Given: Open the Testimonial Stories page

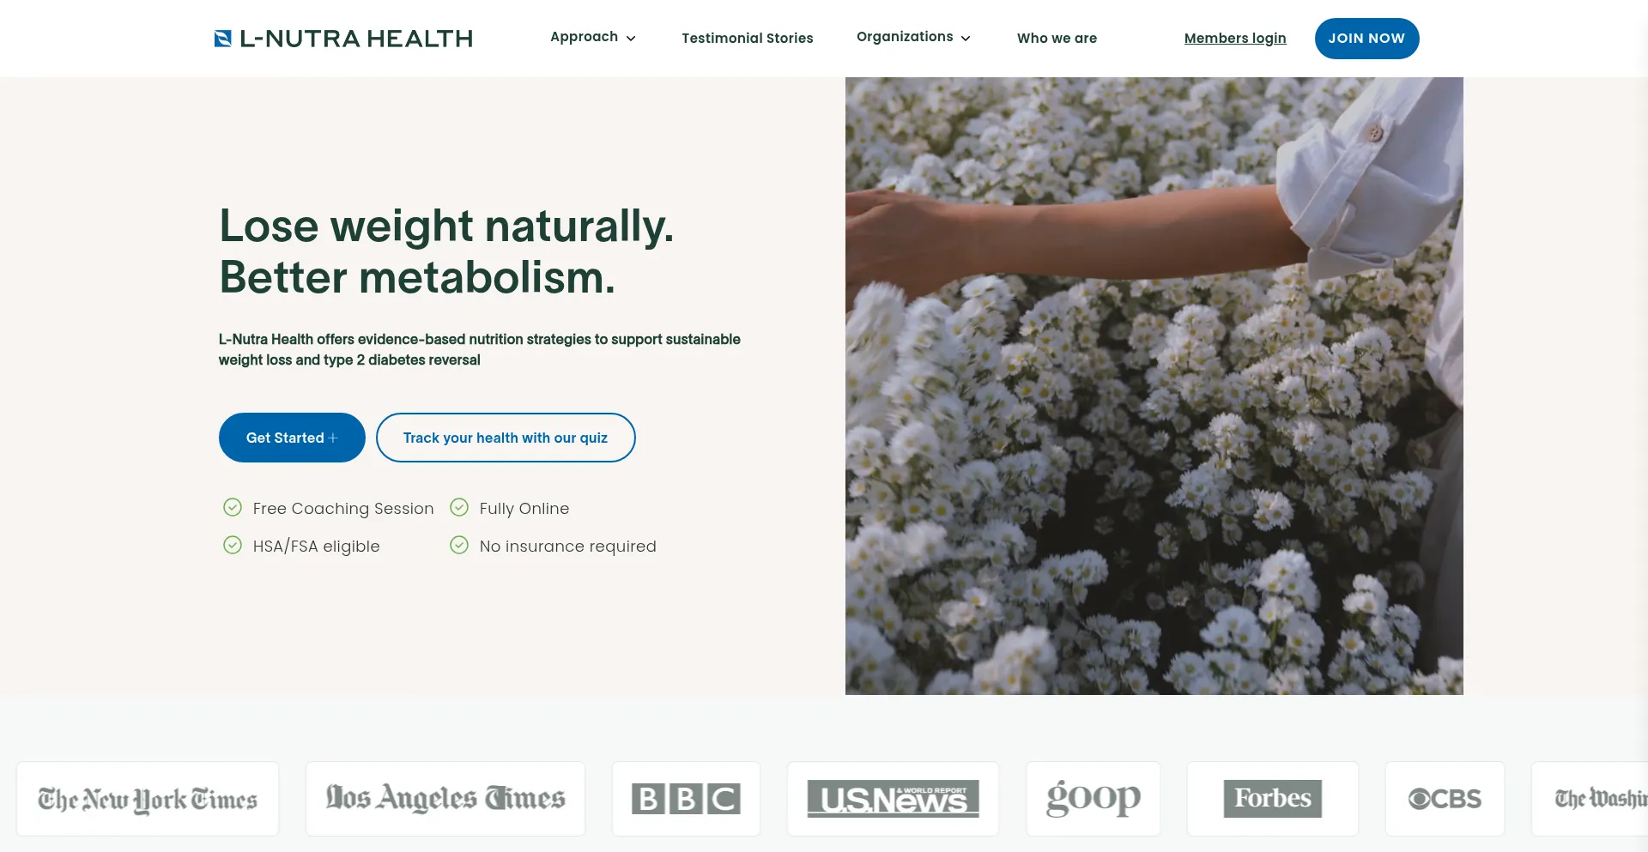Looking at the screenshot, I should pos(748,38).
